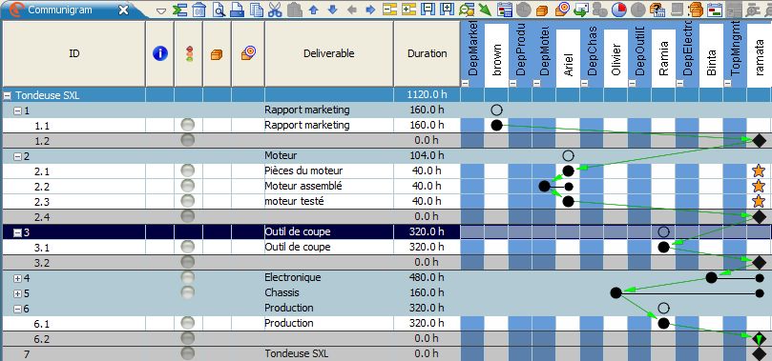Collapse task group 6 Production

18,309
